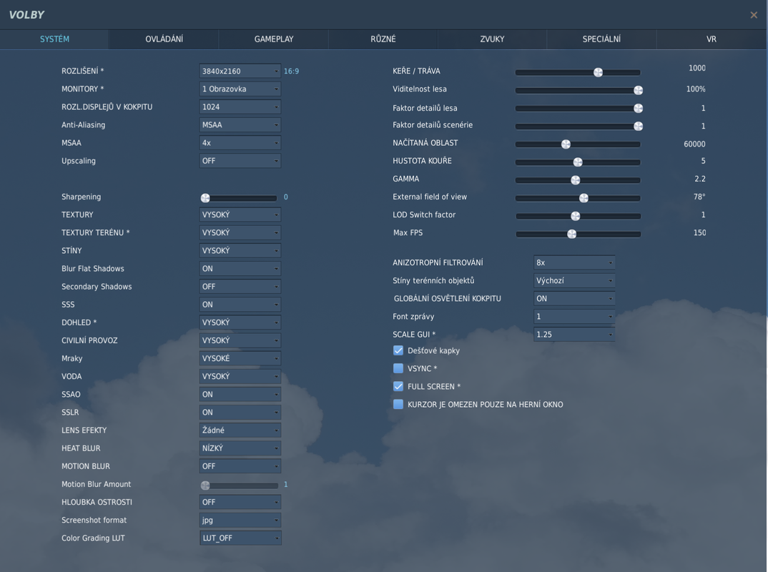Click the Viditelnost lesa slider handle
The height and width of the screenshot is (572, 768).
638,90
